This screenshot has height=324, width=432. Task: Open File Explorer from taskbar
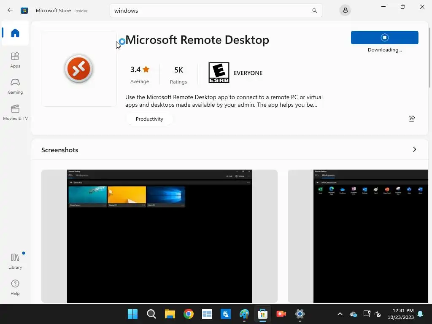tap(170, 314)
